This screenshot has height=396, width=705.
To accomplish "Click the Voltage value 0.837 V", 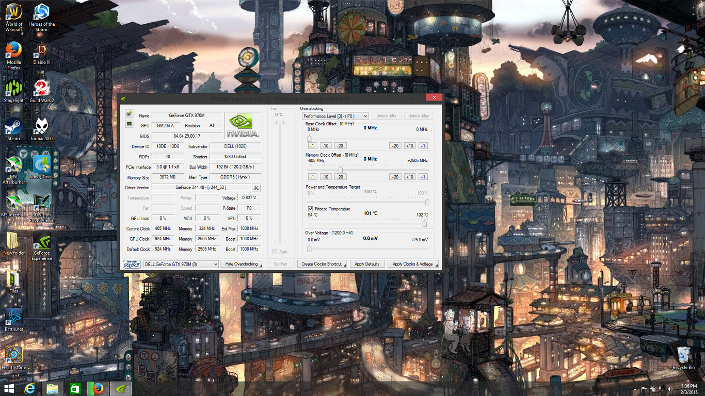I will point(249,198).
